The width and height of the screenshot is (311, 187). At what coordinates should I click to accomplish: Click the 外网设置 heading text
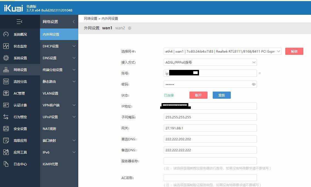[92, 28]
